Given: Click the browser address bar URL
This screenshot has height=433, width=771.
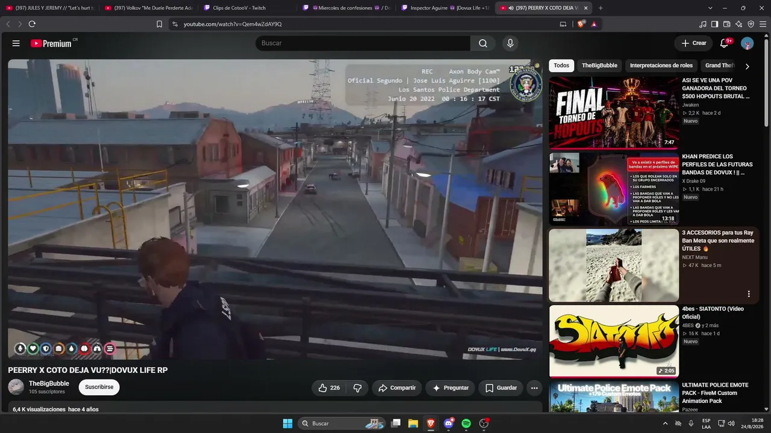Looking at the screenshot, I should click(233, 24).
